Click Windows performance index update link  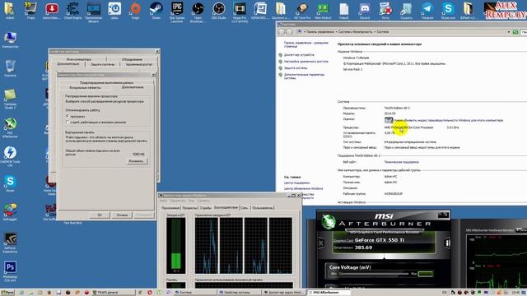tap(448, 120)
